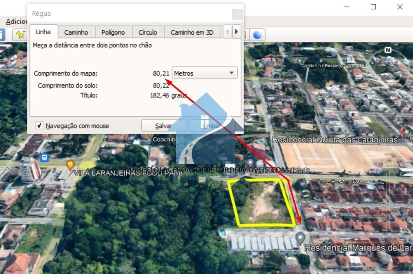Switch to the Caminho tab
This screenshot has width=413, height=274.
(76, 32)
